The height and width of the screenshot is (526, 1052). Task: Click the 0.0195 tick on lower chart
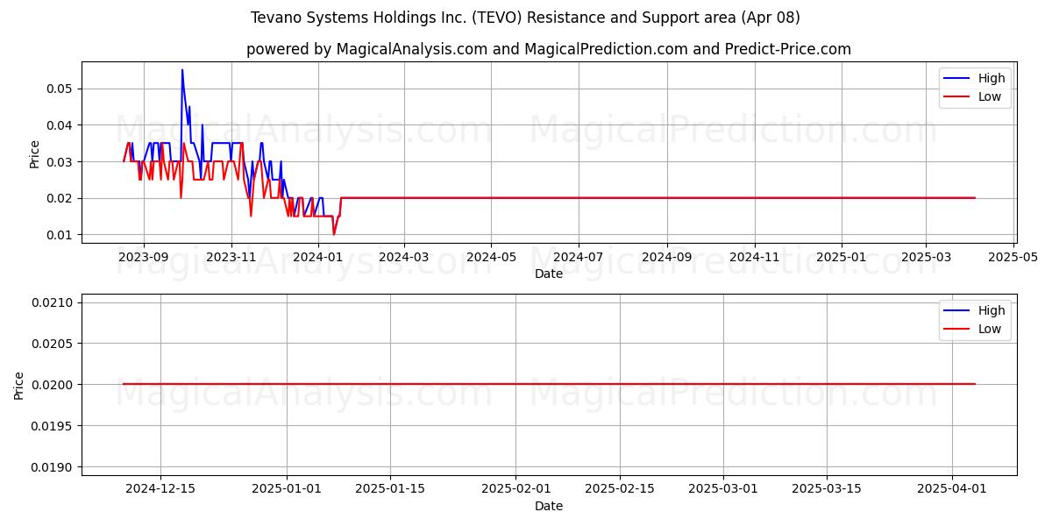pyautogui.click(x=52, y=426)
